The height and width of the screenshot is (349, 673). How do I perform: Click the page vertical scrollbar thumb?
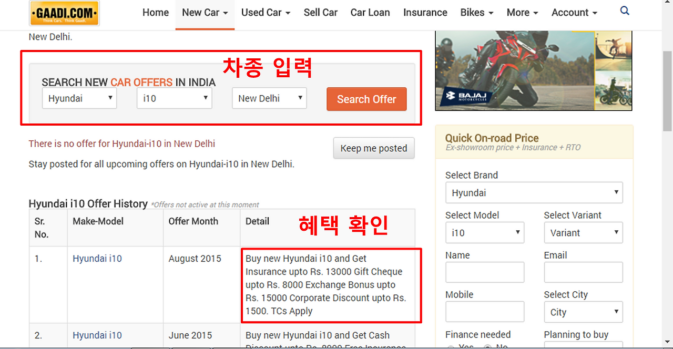pos(667,91)
